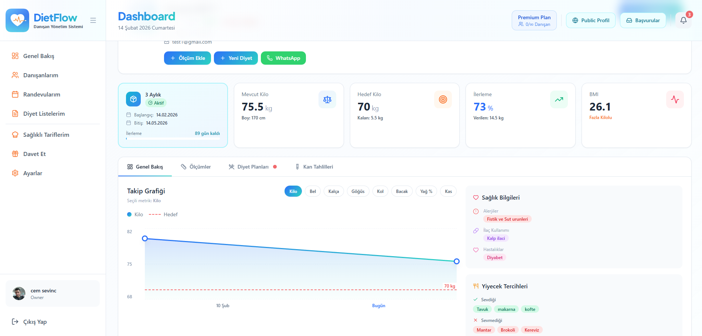Screen dimensions: 702x336
Task: Click the weight scale icon in Mevcut Kilo
Action: 327,99
